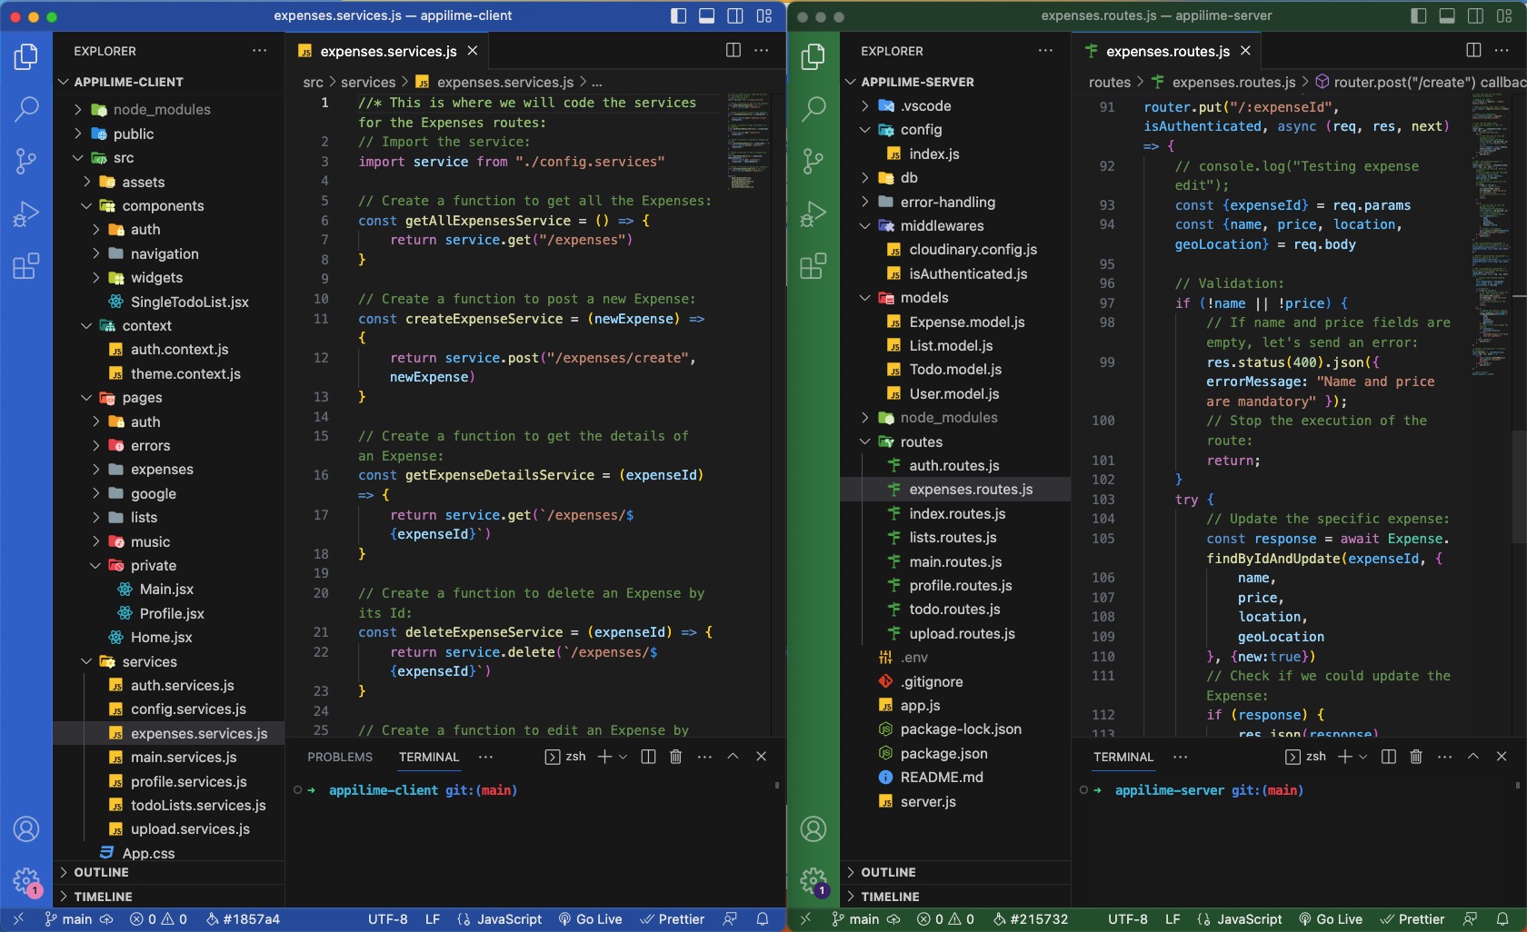
Task: Open Extensions view in appilime-client window
Action: (x=26, y=266)
